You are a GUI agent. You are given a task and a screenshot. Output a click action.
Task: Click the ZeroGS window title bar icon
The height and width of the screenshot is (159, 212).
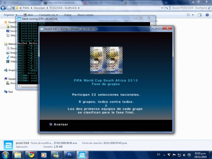(41, 29)
